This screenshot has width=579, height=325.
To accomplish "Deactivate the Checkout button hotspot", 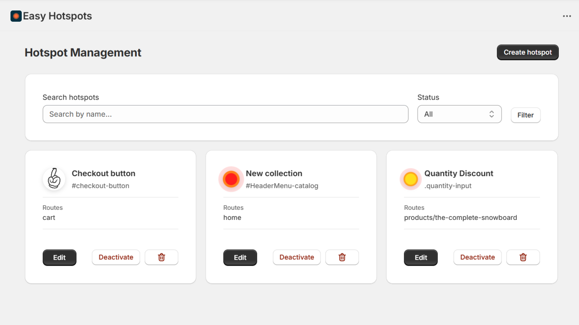I will click(116, 257).
